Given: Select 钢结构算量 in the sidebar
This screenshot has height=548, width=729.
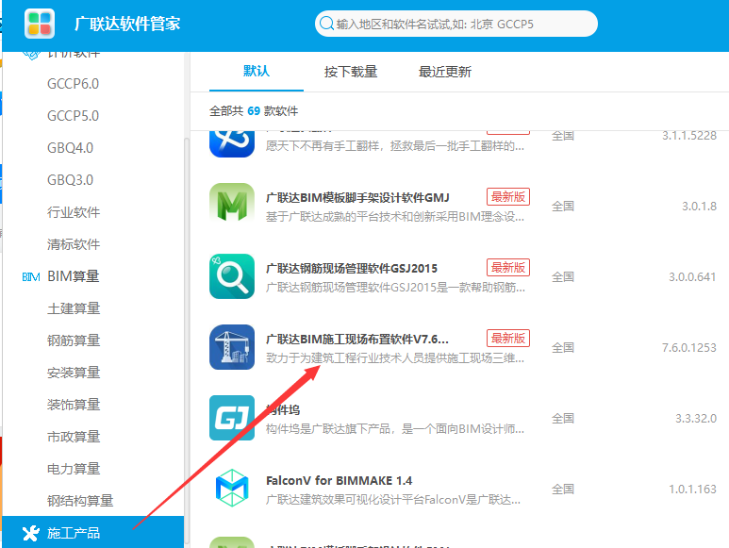Looking at the screenshot, I should pos(80,501).
